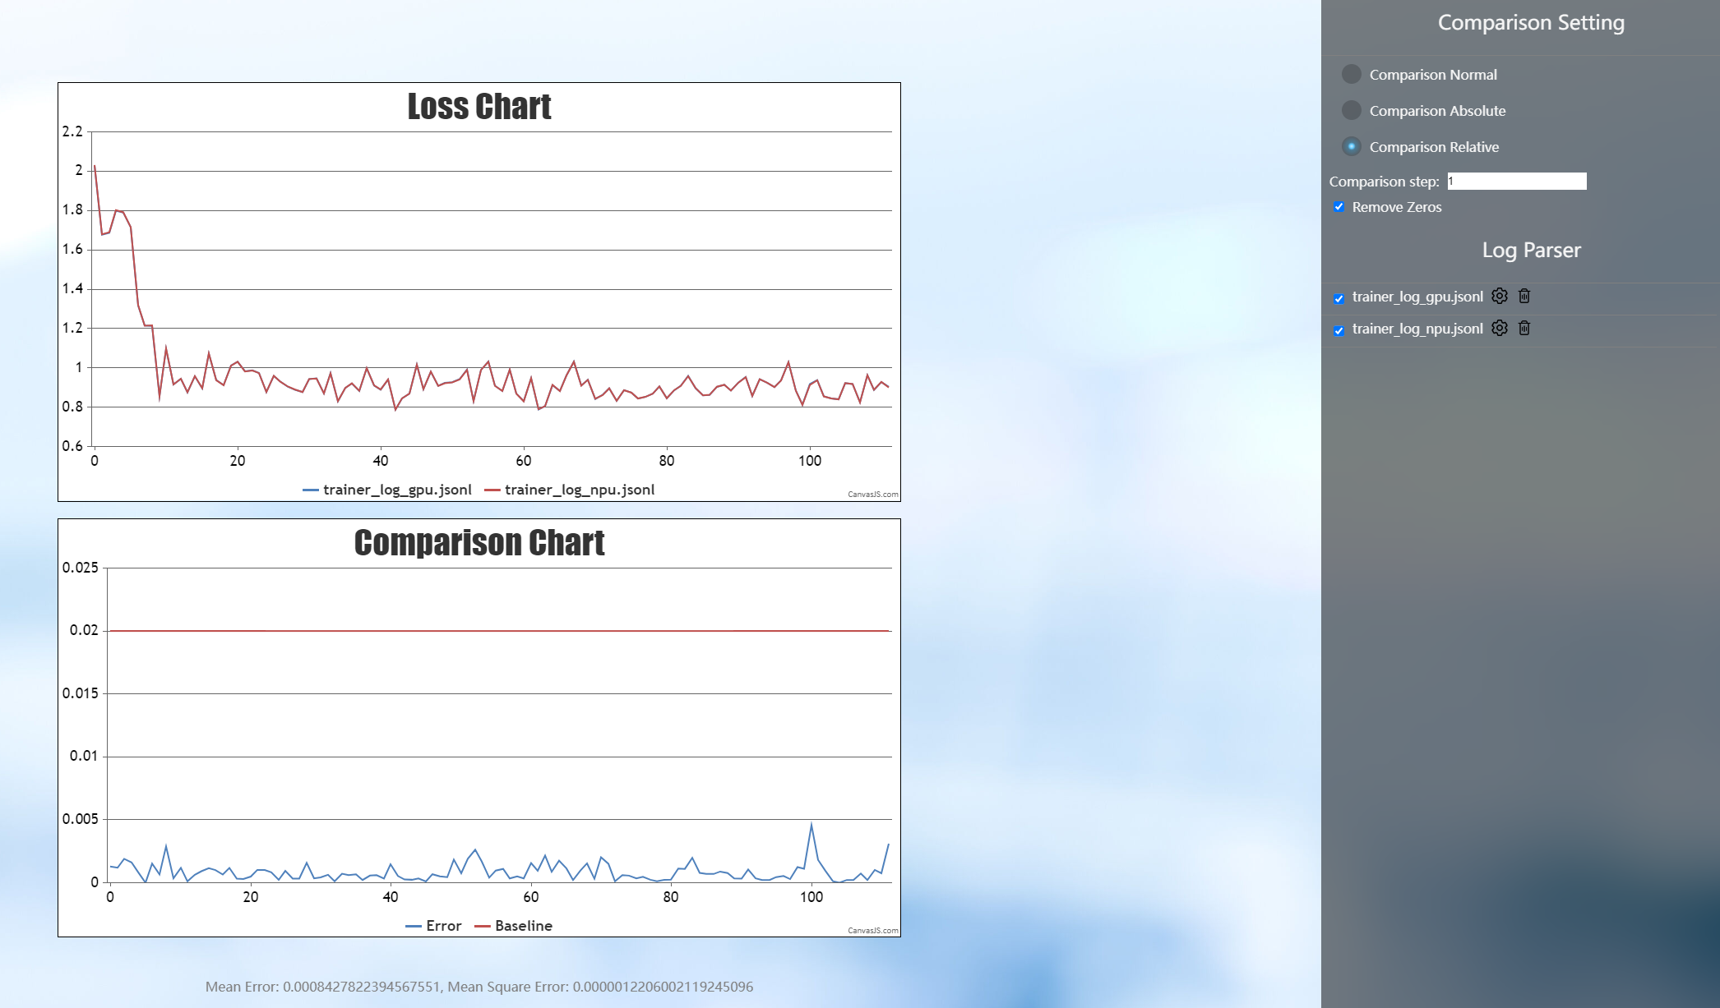
Task: Click the 0.02 axis label in Comparison Chart
Action: (84, 630)
